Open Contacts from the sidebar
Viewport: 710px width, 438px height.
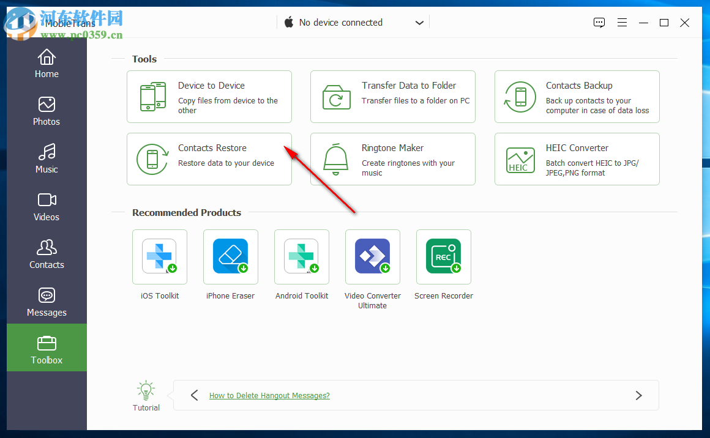click(x=47, y=254)
